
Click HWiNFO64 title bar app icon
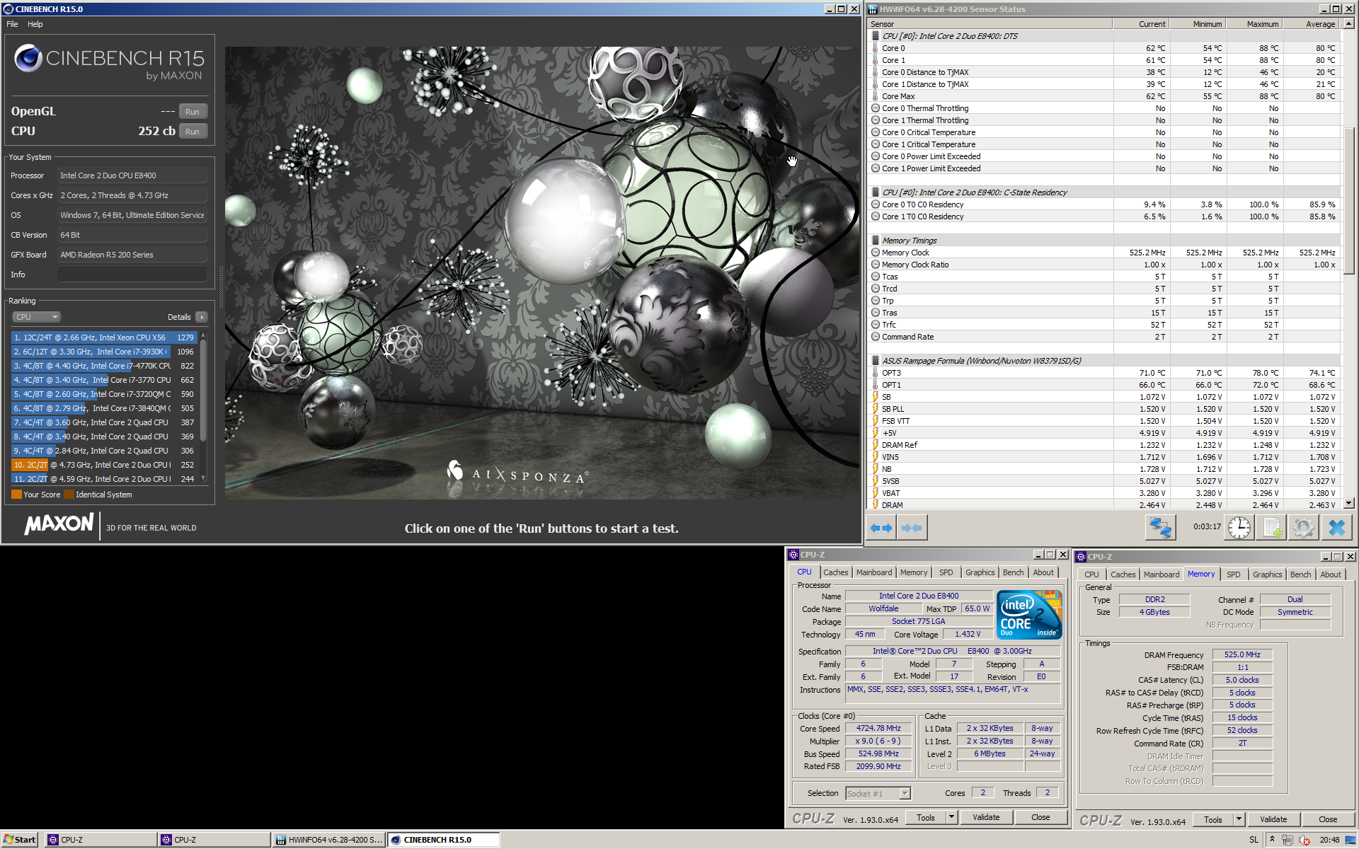(x=872, y=9)
